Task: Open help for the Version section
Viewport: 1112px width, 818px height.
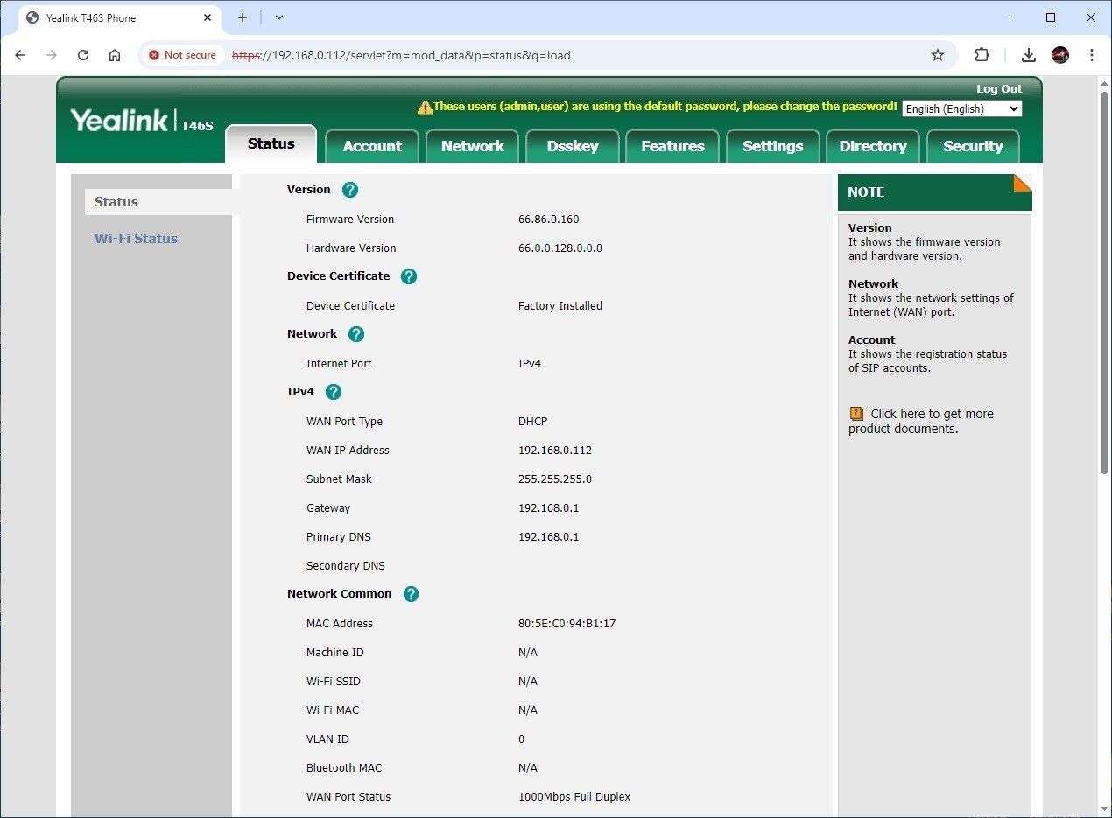Action: (350, 190)
